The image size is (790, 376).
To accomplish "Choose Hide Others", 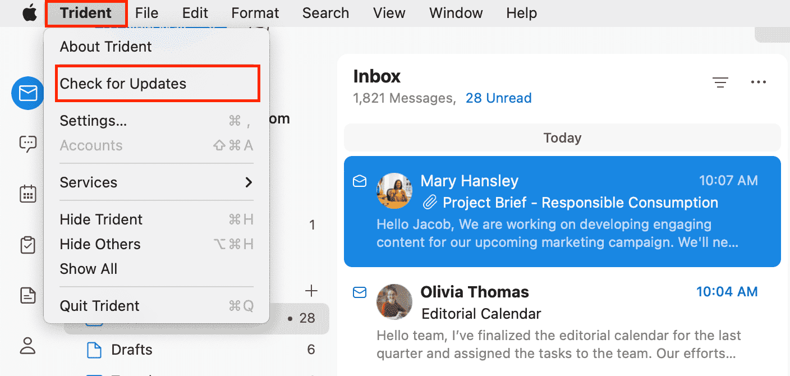I will [x=157, y=244].
